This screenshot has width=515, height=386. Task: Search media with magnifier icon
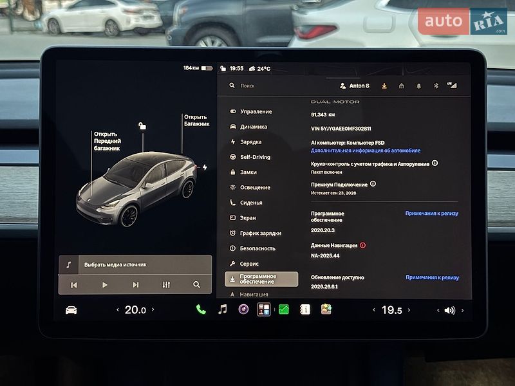(196, 284)
